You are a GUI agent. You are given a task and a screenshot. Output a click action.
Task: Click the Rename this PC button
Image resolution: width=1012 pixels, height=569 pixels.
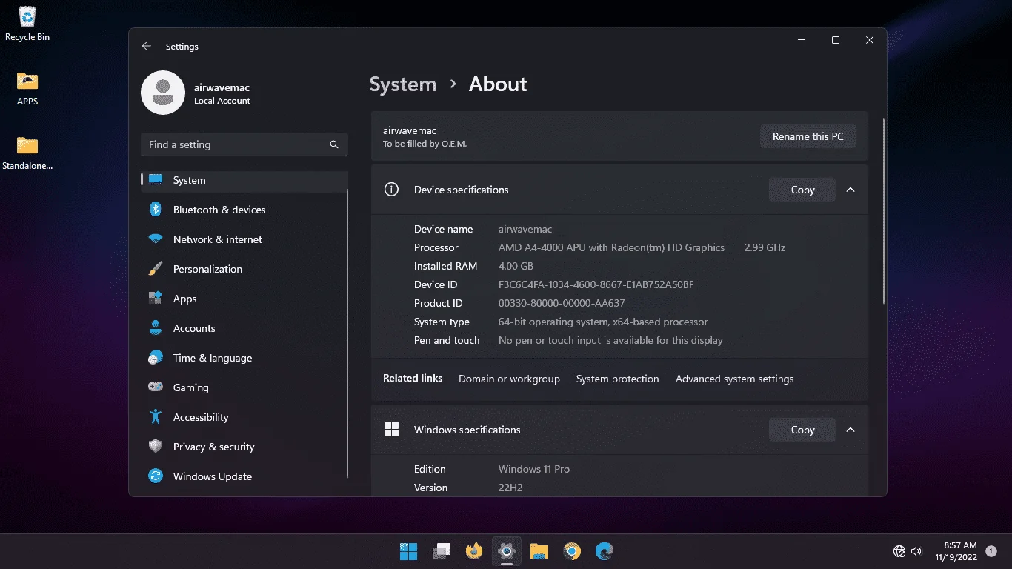click(x=808, y=136)
